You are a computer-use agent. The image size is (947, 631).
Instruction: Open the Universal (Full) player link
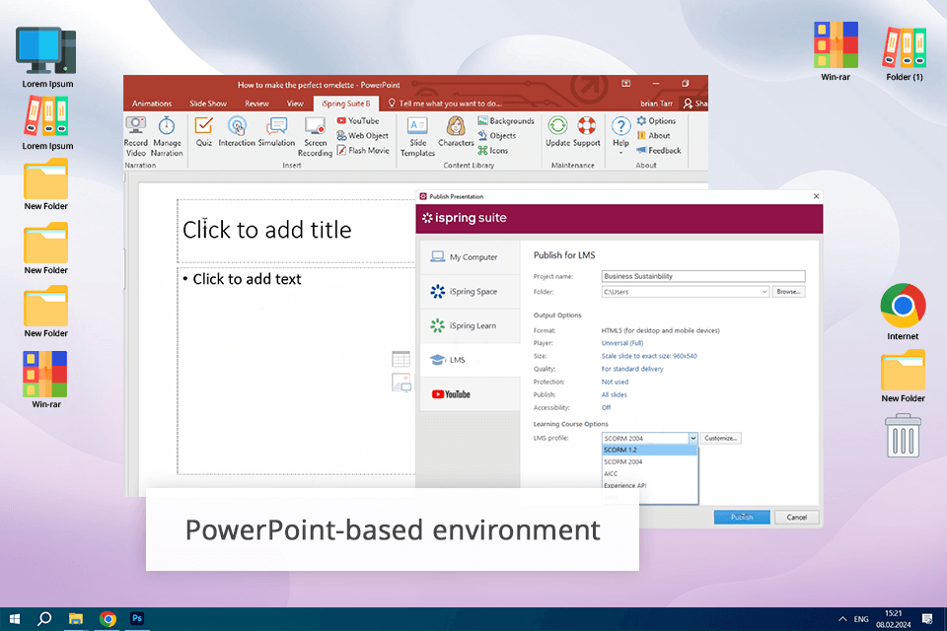tap(622, 343)
